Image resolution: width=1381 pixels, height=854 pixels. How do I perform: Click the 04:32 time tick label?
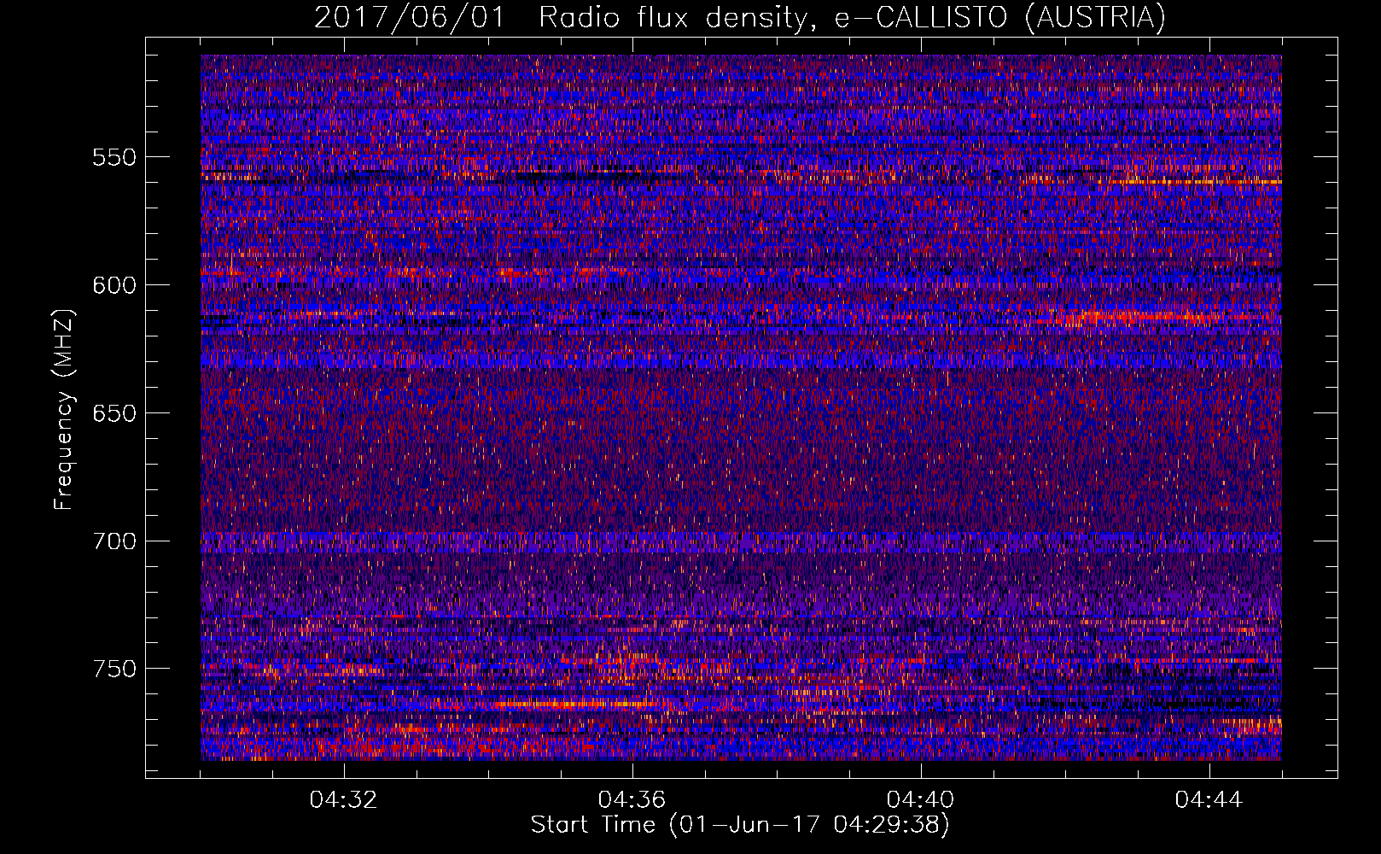tap(343, 800)
